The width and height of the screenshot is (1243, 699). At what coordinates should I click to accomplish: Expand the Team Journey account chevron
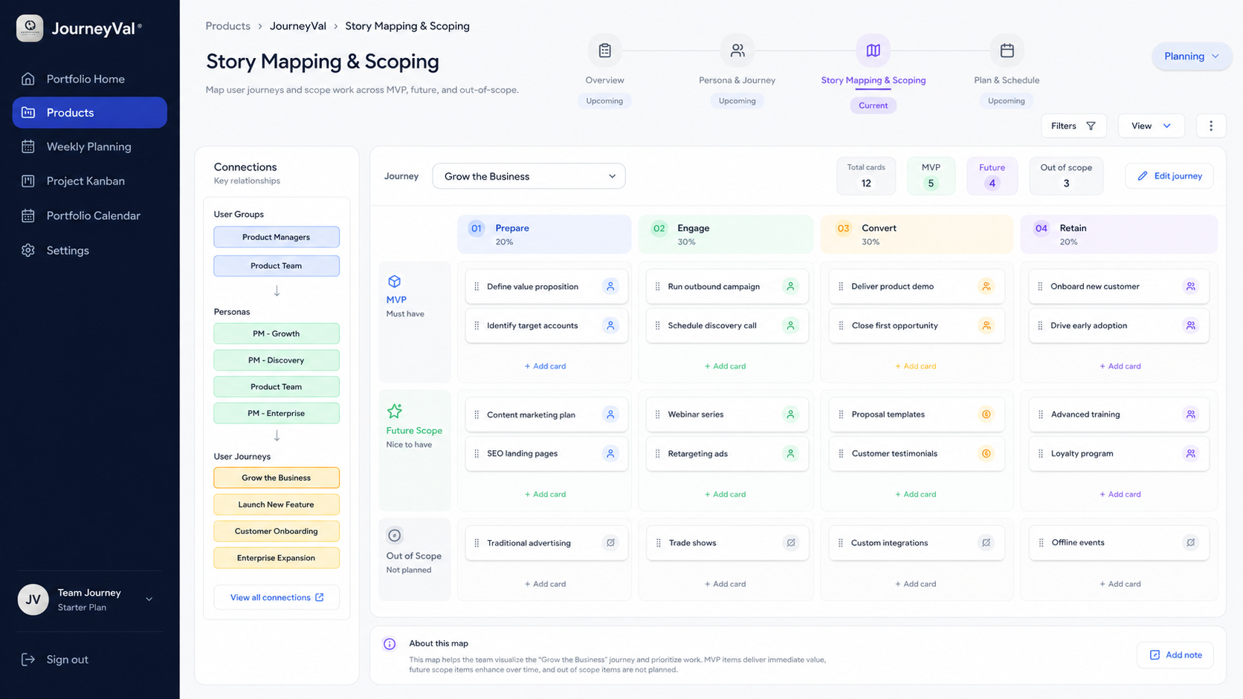149,599
